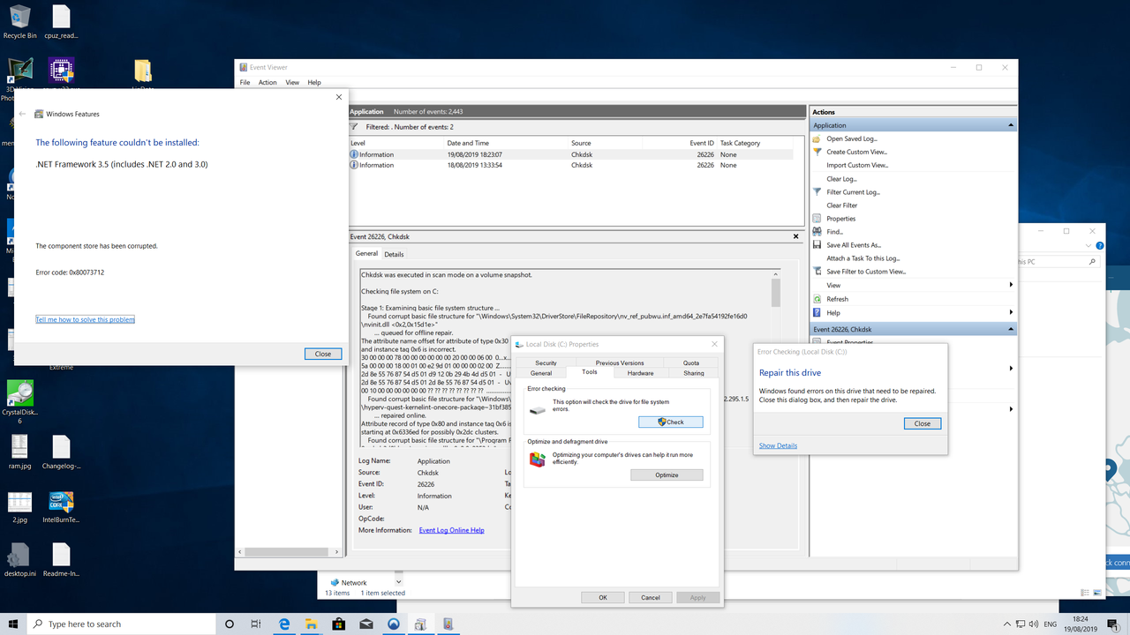Open Mail app from taskbar
The width and height of the screenshot is (1130, 635).
point(366,624)
